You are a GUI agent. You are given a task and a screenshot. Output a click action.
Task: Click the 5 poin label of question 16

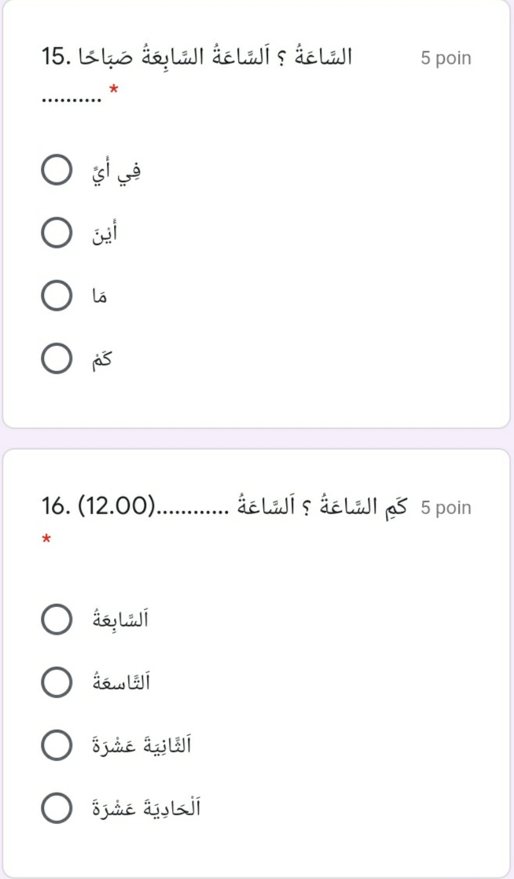pos(446,508)
